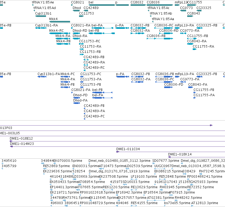Image resolution: width=225 pixels, height=207 pixels.
Task: Open the CG42489-PC protein label
Action: point(94,116)
